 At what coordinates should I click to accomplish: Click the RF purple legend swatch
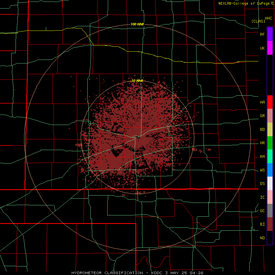point(270,34)
